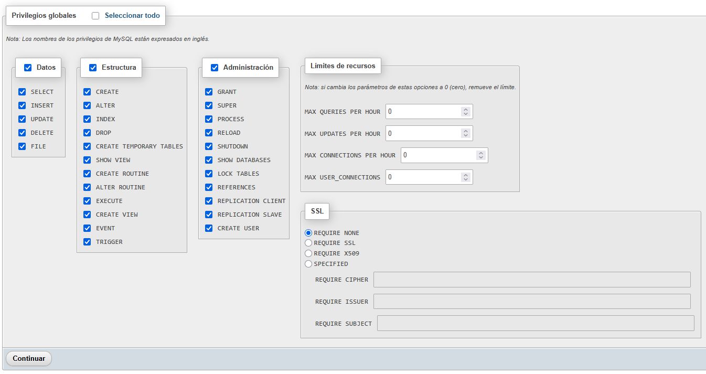The width and height of the screenshot is (706, 374).
Task: Focus the MAX USER_CONNECTIONS input field
Action: point(423,177)
